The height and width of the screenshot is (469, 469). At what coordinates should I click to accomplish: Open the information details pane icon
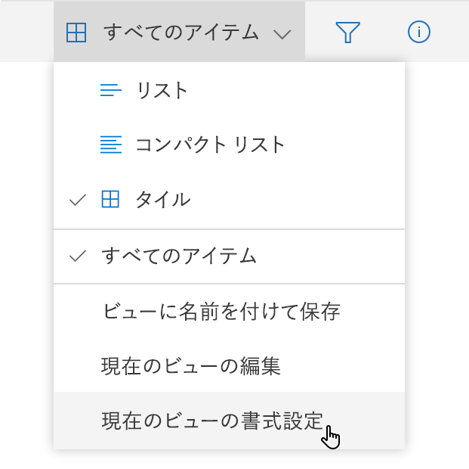click(x=418, y=32)
